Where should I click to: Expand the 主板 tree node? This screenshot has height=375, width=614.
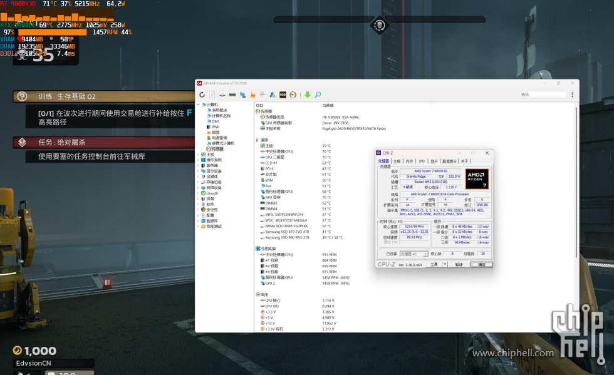[x=198, y=155]
